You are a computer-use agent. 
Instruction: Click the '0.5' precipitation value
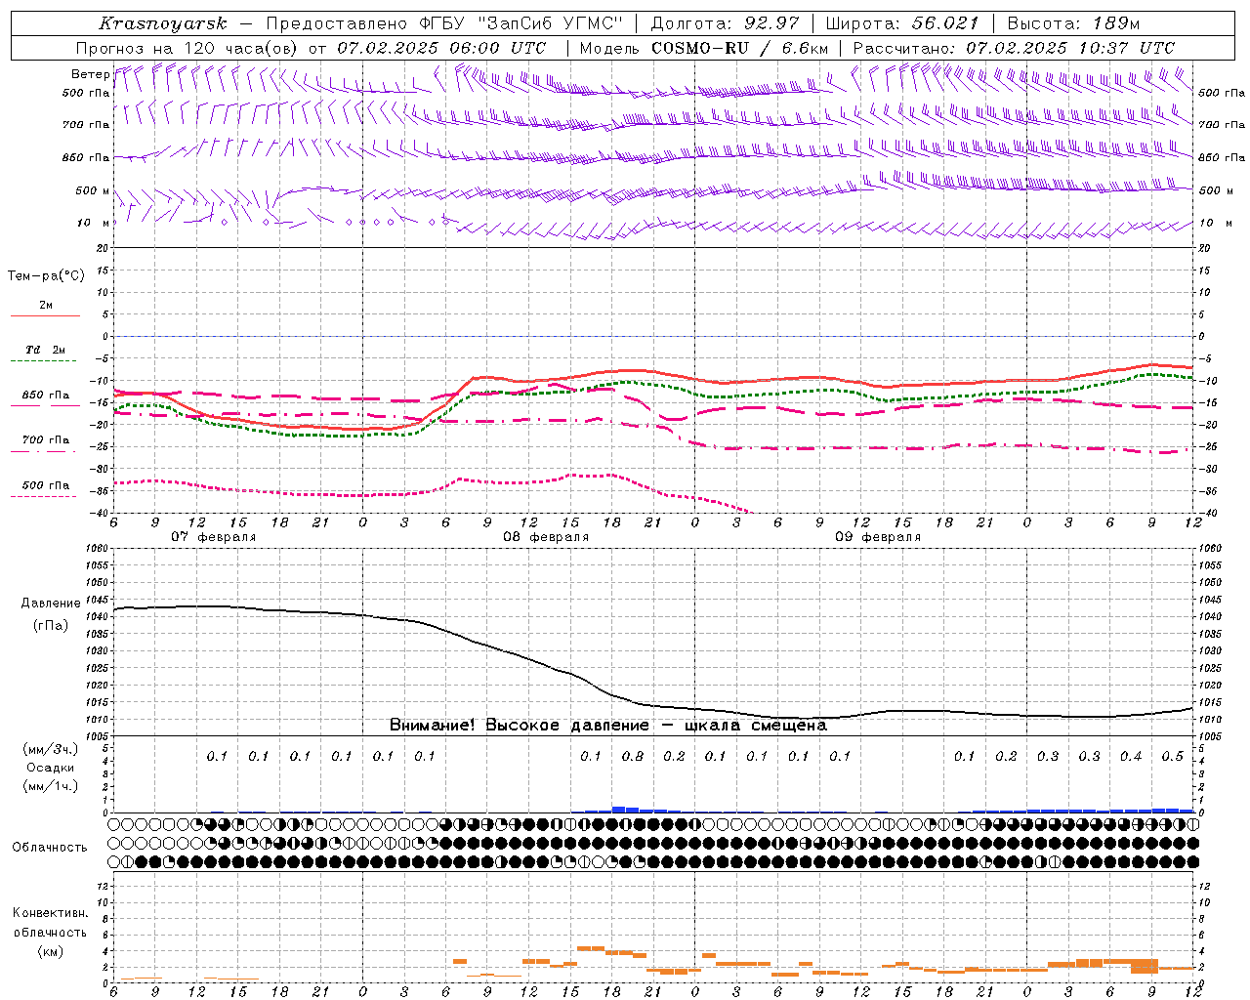click(x=1173, y=756)
